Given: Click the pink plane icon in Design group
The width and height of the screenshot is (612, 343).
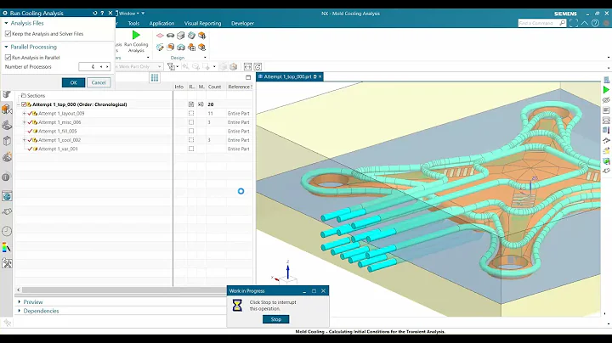Looking at the screenshot, I should pos(160,36).
